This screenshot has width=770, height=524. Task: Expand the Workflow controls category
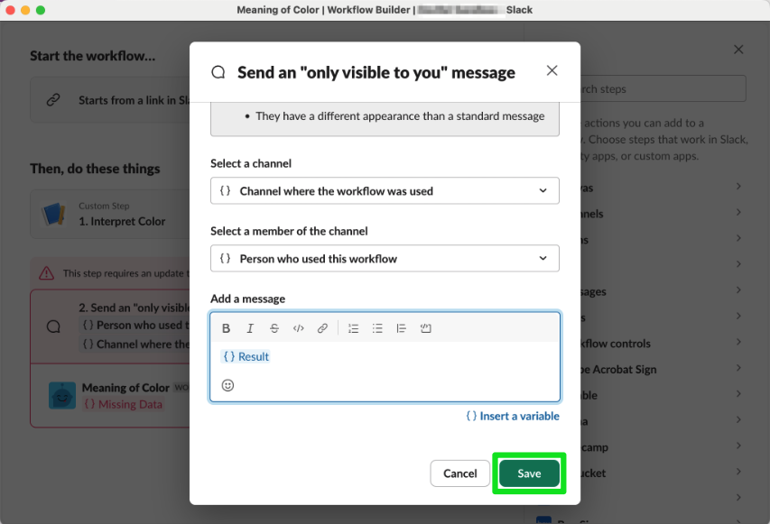pyautogui.click(x=650, y=343)
